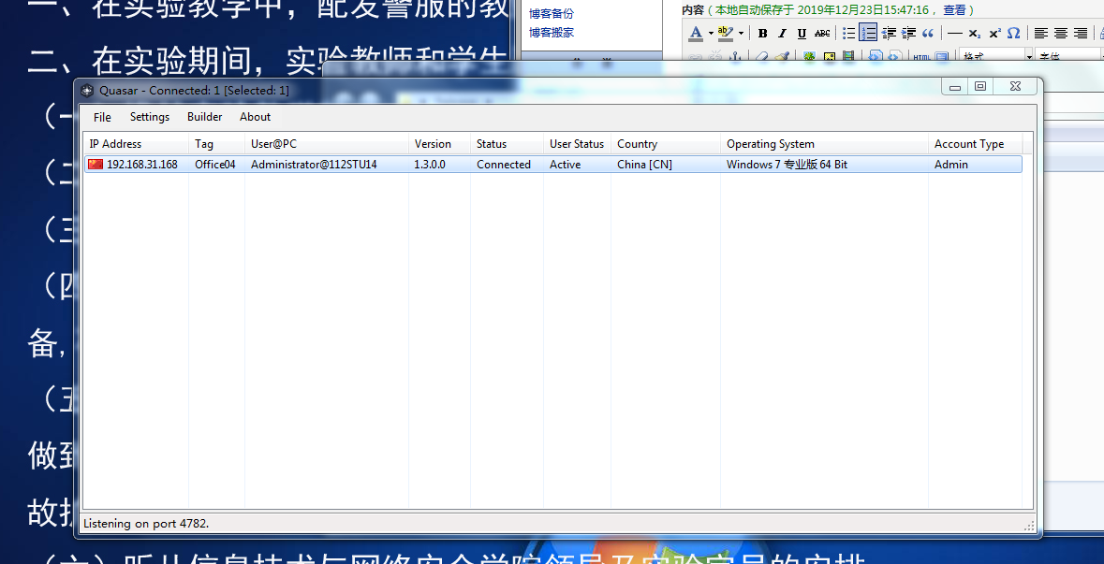Toggle subscript formatting

point(975,33)
